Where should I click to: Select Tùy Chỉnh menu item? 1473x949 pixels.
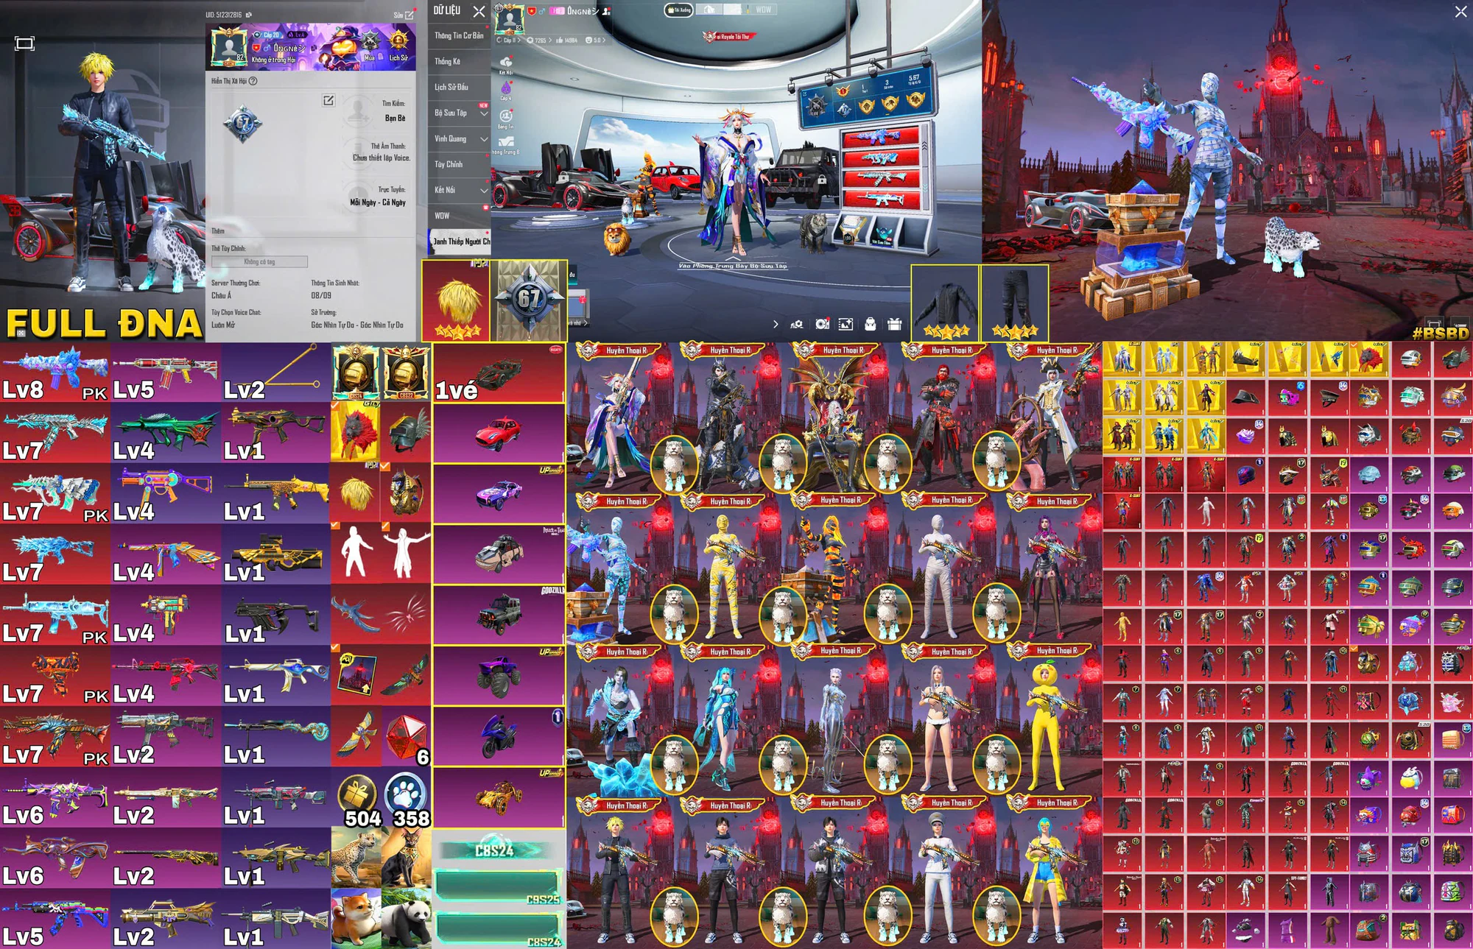point(459,164)
